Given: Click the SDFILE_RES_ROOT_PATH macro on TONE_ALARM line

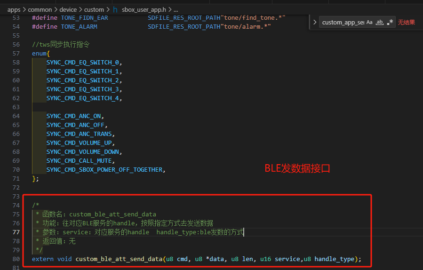Looking at the screenshot, I should 184,27.
